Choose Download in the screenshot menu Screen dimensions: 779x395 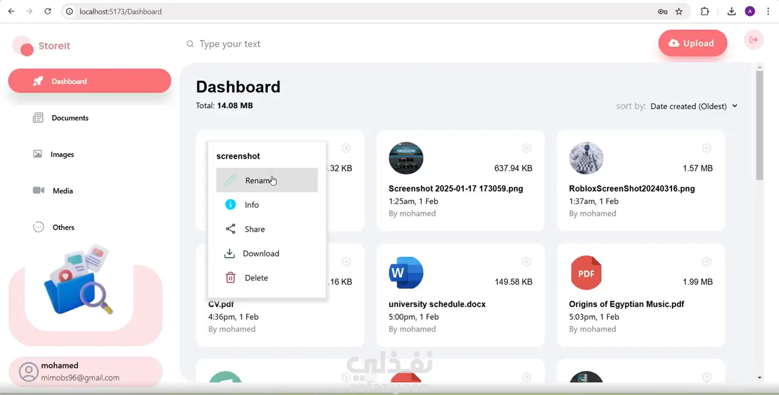pos(267,253)
